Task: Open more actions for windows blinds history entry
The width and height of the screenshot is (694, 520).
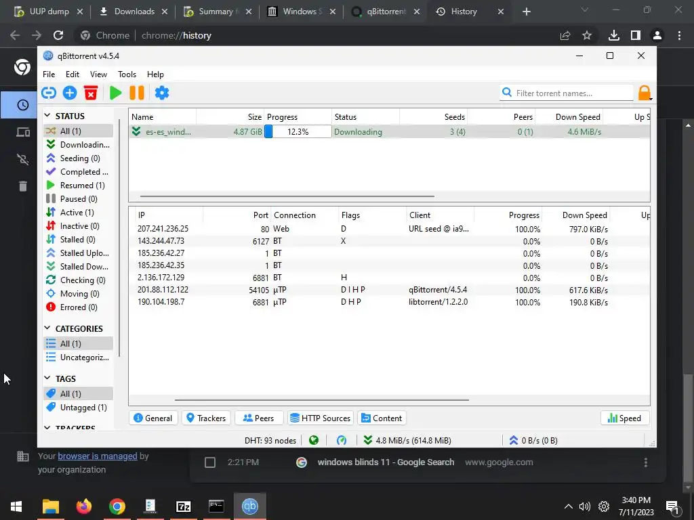Action: pos(646,462)
